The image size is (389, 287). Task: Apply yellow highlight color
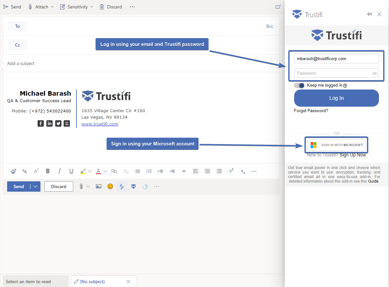[83, 171]
